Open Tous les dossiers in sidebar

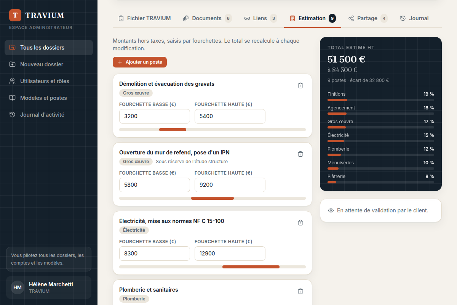click(49, 48)
